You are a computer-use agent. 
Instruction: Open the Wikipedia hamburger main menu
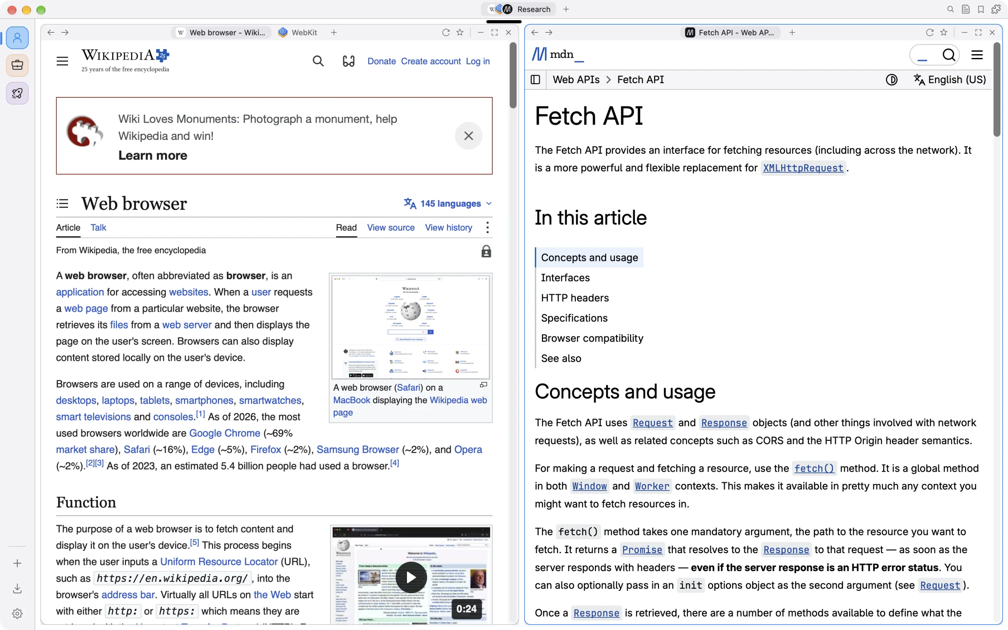[x=62, y=61]
